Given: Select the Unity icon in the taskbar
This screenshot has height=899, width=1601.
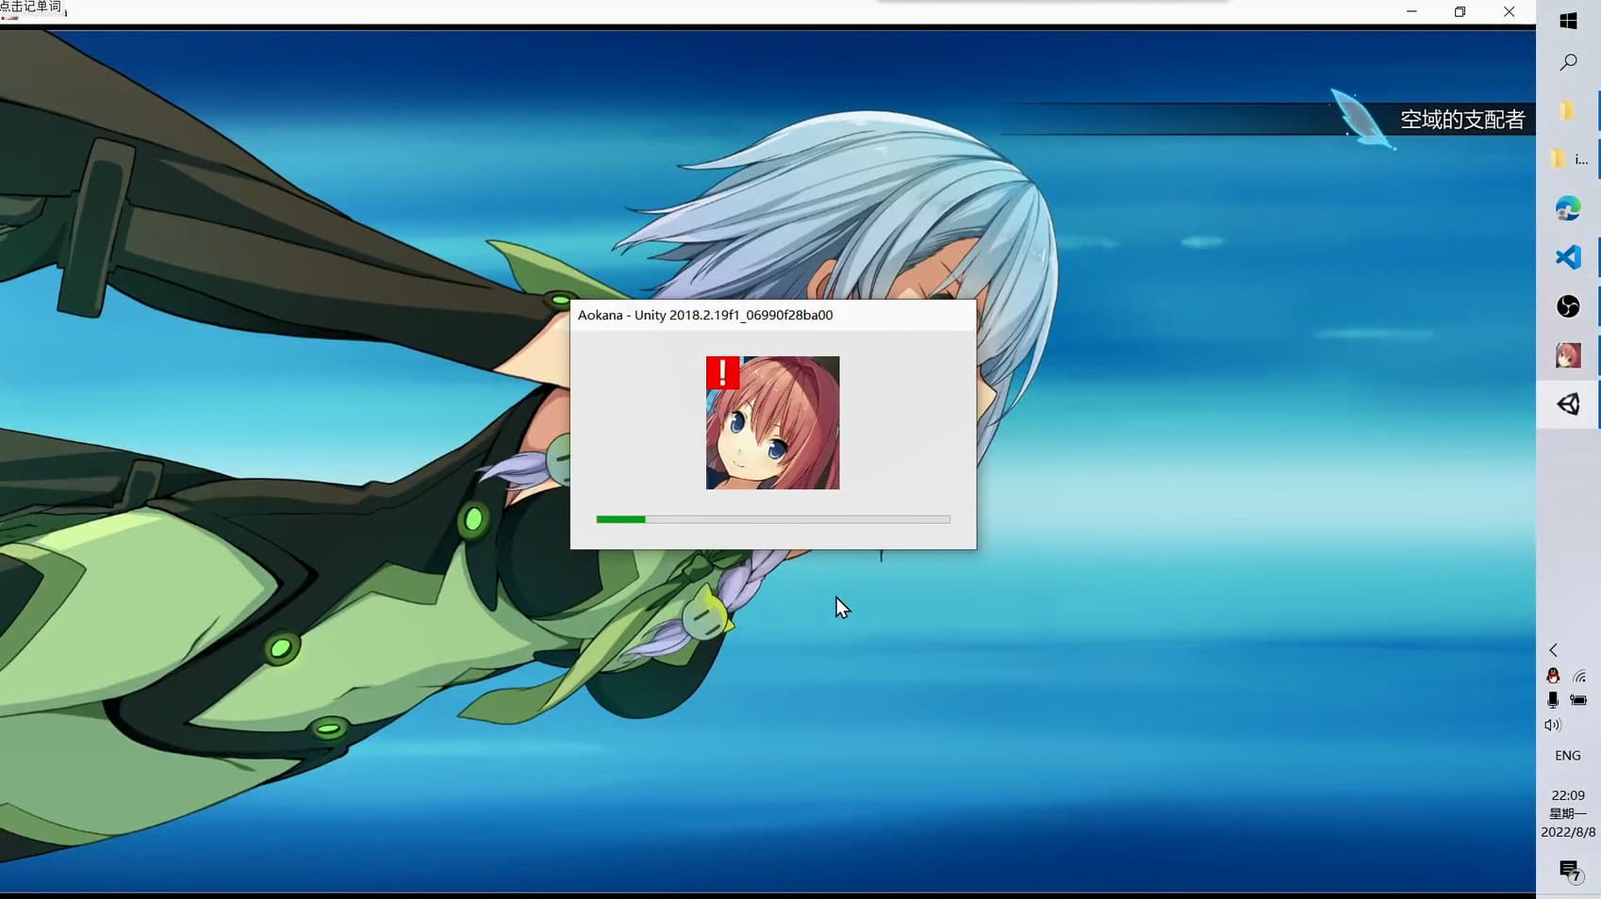Looking at the screenshot, I should pyautogui.click(x=1568, y=404).
